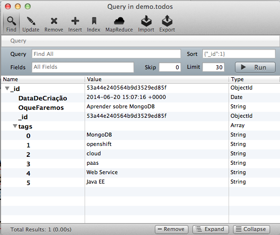This screenshot has width=280, height=235.
Task: Close the window with the red button
Action: coord(8,6)
